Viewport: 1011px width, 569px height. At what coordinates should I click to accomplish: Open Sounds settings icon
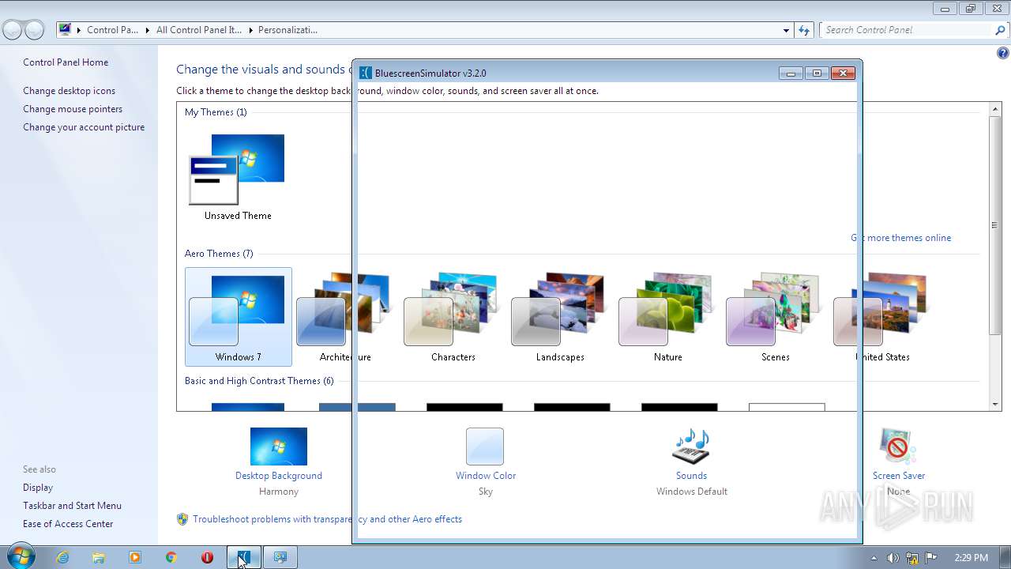[x=691, y=447]
